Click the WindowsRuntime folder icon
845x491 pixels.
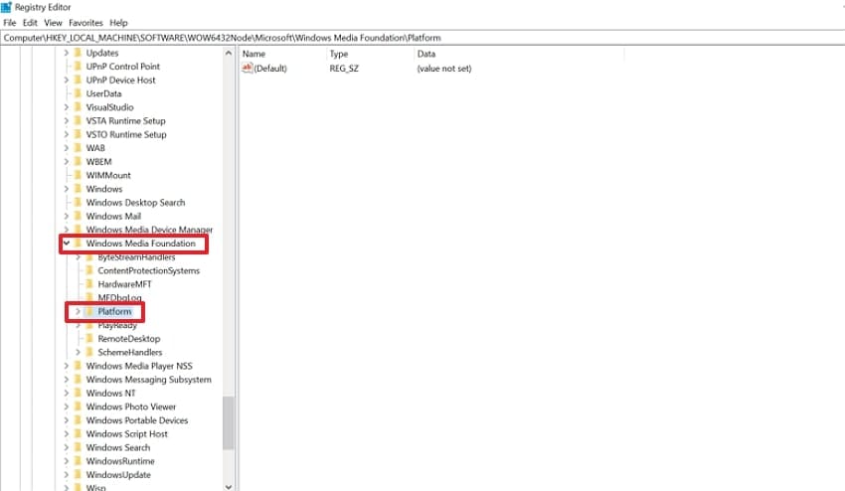click(x=78, y=461)
